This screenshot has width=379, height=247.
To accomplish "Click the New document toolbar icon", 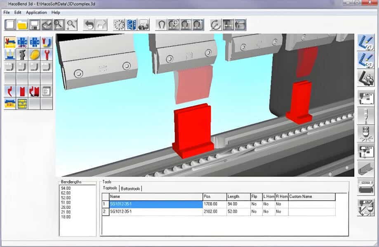I will tap(10, 25).
